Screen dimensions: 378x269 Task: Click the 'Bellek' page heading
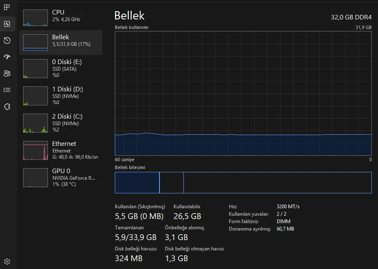point(129,16)
